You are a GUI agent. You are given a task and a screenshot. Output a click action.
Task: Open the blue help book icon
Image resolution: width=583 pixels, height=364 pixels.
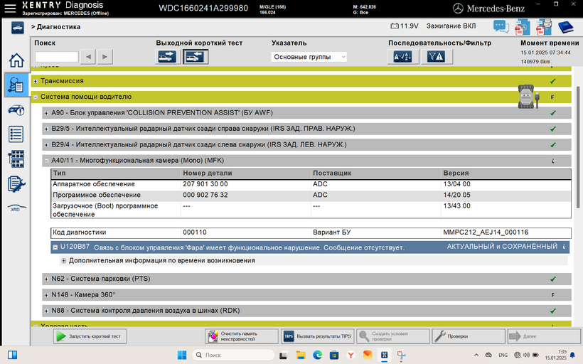point(565,27)
